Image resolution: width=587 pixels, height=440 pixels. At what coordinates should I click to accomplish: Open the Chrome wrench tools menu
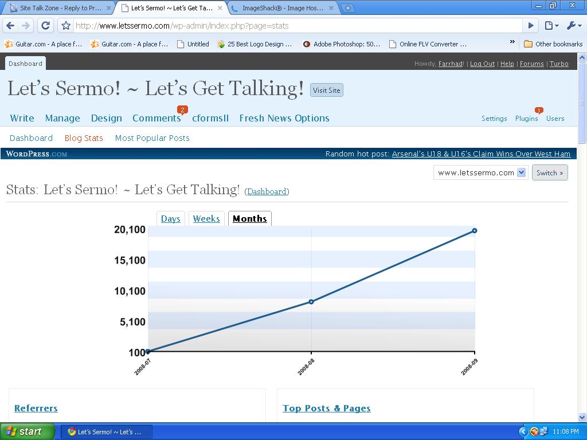(x=574, y=25)
